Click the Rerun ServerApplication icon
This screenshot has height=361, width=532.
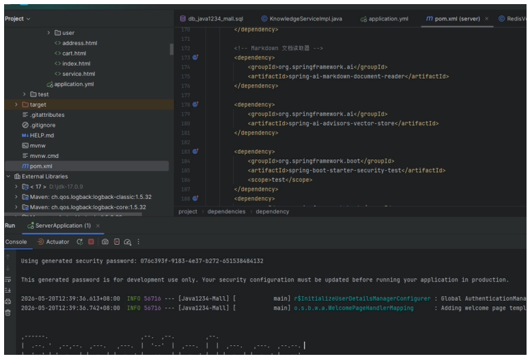[80, 242]
